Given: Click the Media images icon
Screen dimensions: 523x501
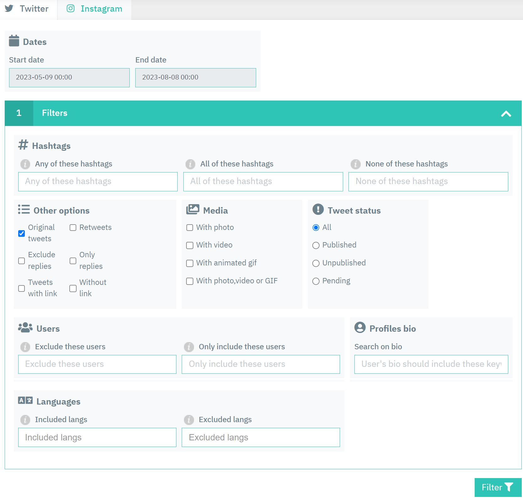Looking at the screenshot, I should (x=193, y=209).
